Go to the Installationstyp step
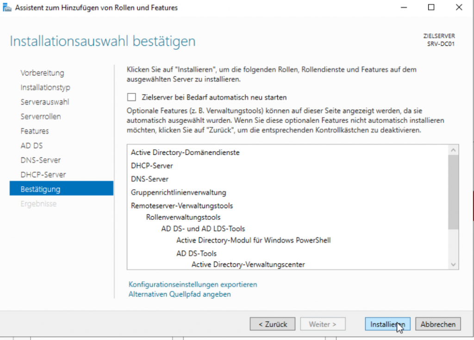Screen dimensions: 474x340 [45, 87]
